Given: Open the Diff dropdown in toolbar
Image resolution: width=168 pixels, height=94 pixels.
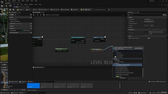Looking at the screenshot, I should (x=28, y=10).
